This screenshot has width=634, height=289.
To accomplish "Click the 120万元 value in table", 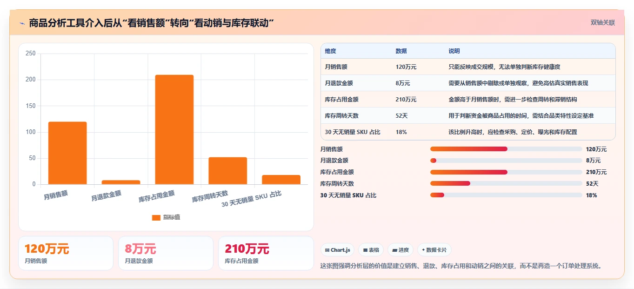I will pos(406,67).
